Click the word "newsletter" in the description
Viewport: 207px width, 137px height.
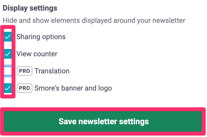coord(168,20)
